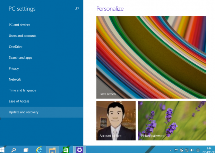Open Update and recovery settings
The width and height of the screenshot is (215, 153).
pyautogui.click(x=24, y=112)
